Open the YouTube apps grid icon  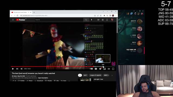[x=103, y=20]
